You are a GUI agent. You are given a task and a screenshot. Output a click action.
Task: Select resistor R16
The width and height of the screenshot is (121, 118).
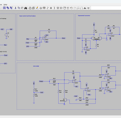point(80,99)
